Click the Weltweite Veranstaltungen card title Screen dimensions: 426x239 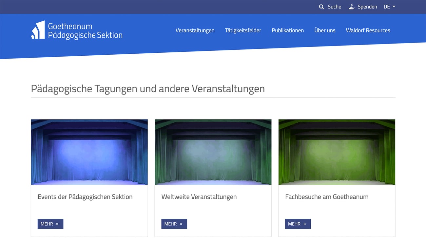tap(199, 197)
